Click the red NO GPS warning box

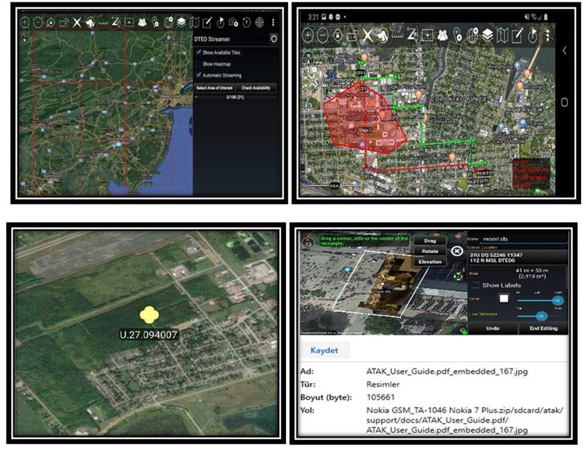(x=531, y=173)
